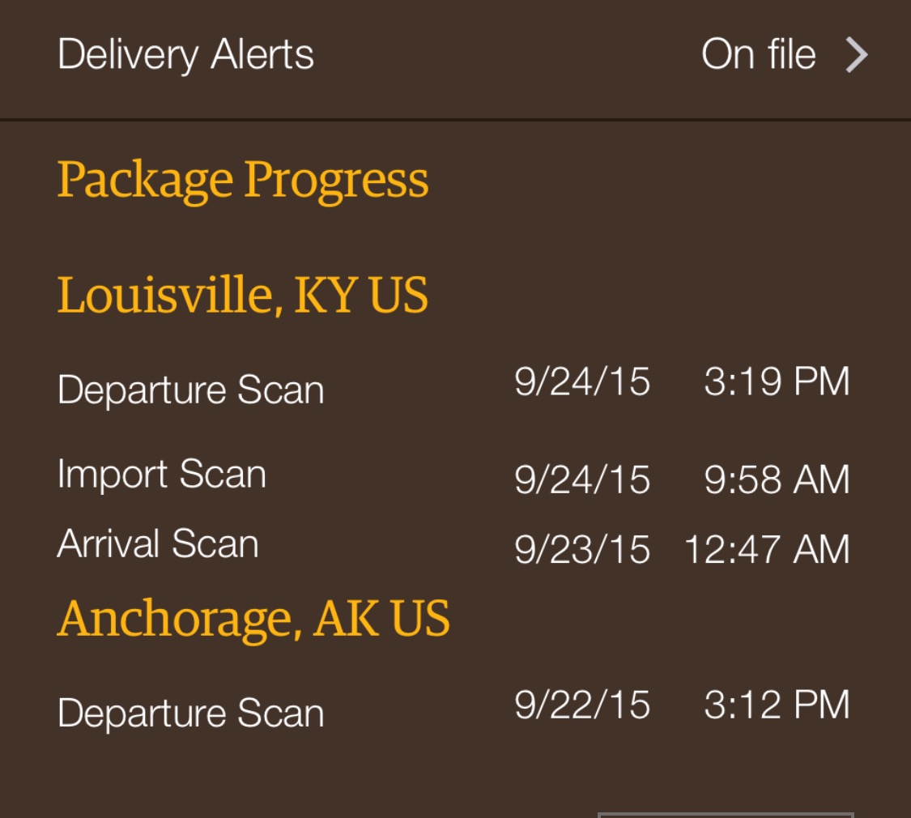
Task: Tap the 9/22/15 departure date
Action: tap(581, 705)
